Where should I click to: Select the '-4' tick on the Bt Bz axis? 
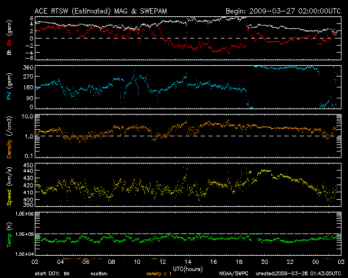30,53
